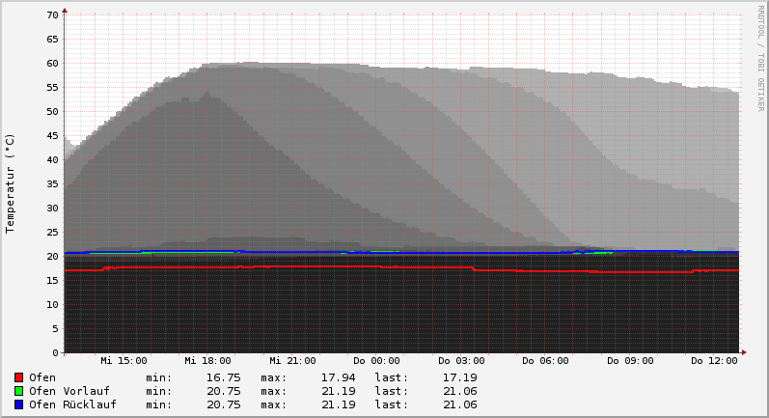
Task: Click the 'Mi 21:00' time axis label
Action: (x=292, y=361)
